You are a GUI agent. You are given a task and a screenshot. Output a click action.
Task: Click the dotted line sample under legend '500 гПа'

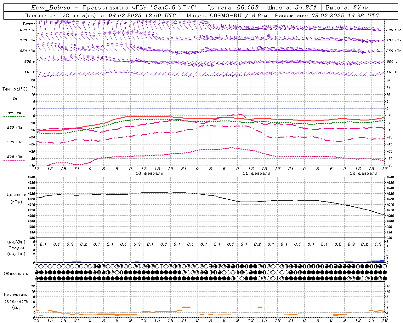coord(14,161)
